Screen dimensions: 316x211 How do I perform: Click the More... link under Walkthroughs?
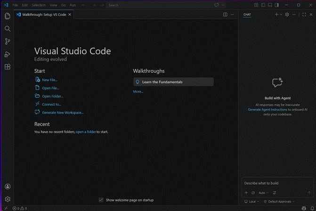[138, 91]
